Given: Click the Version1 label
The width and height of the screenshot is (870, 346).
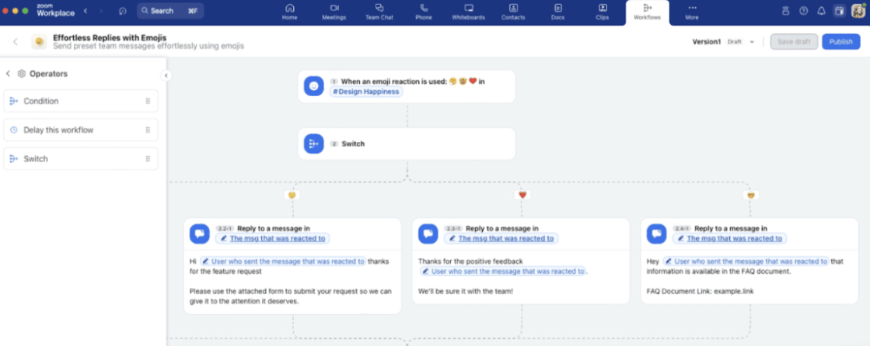Looking at the screenshot, I should pyautogui.click(x=706, y=42).
